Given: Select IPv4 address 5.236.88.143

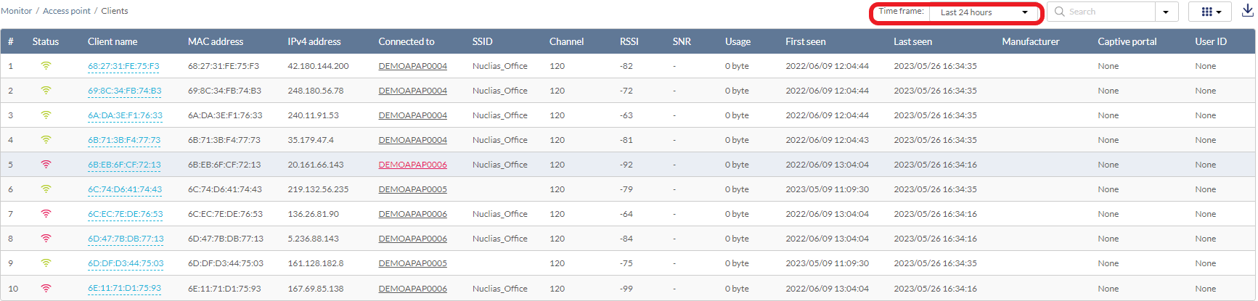Looking at the screenshot, I should (x=313, y=239).
